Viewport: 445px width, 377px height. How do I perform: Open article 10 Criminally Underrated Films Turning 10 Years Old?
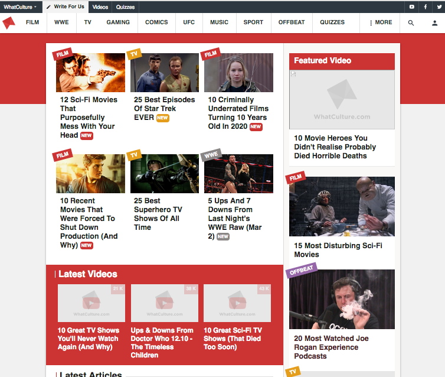click(238, 113)
